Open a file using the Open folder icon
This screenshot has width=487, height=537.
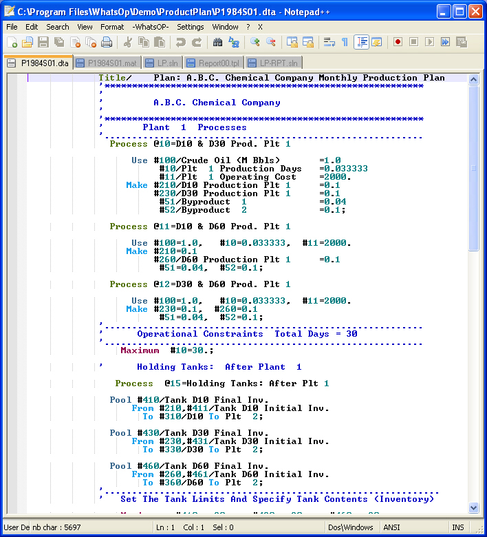tap(28, 43)
